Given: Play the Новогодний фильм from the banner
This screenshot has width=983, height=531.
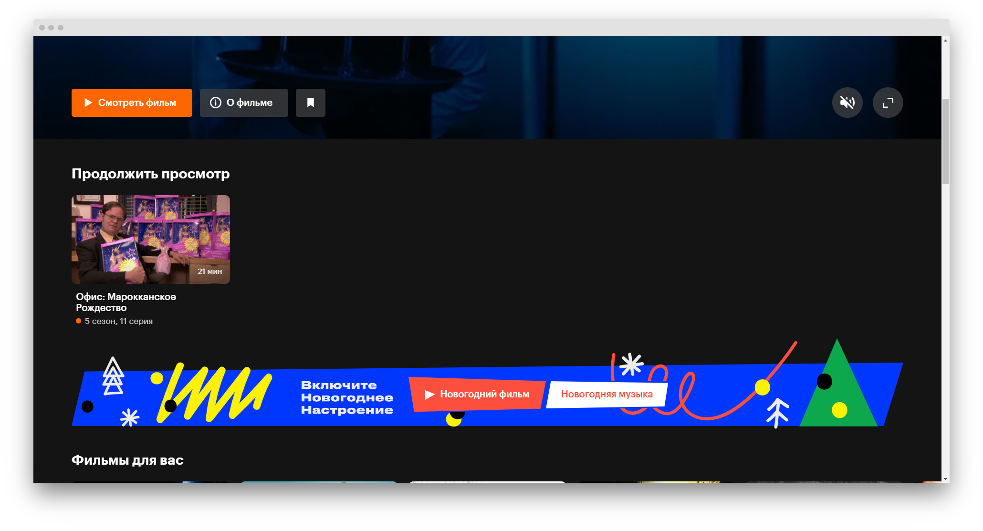Looking at the screenshot, I should (x=478, y=394).
